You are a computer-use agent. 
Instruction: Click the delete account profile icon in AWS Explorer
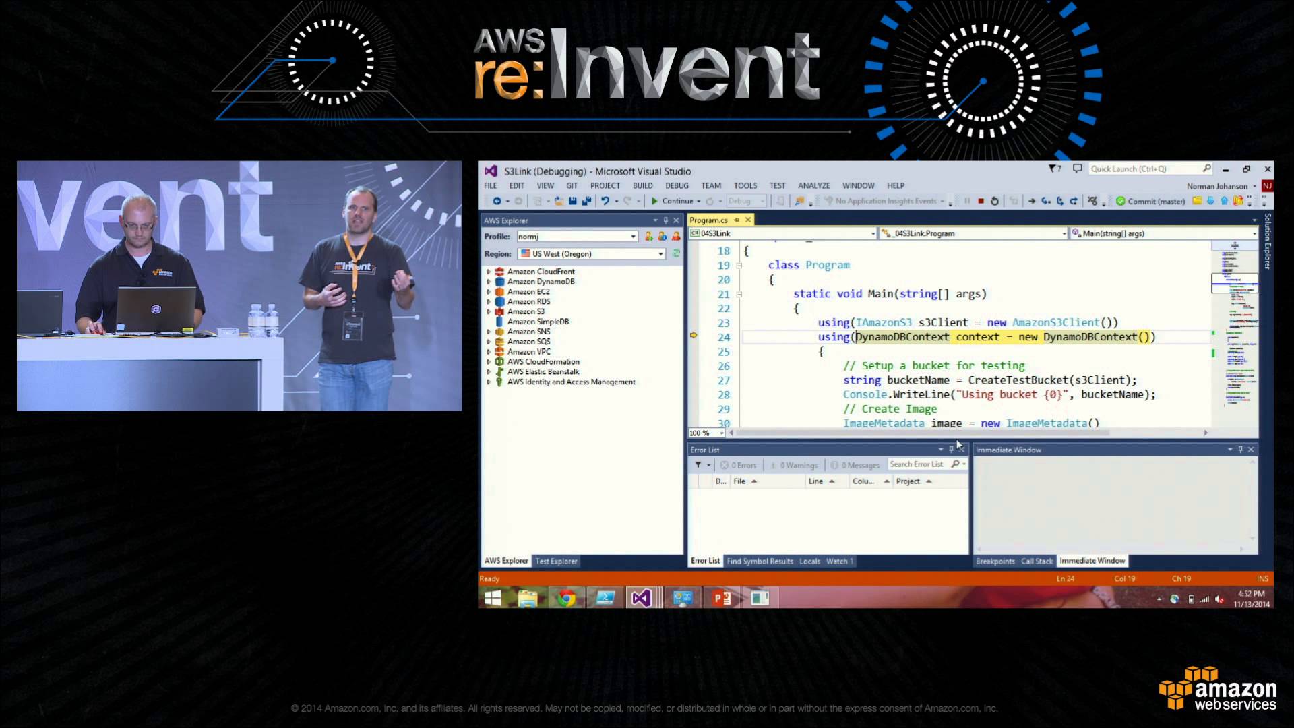[676, 237]
